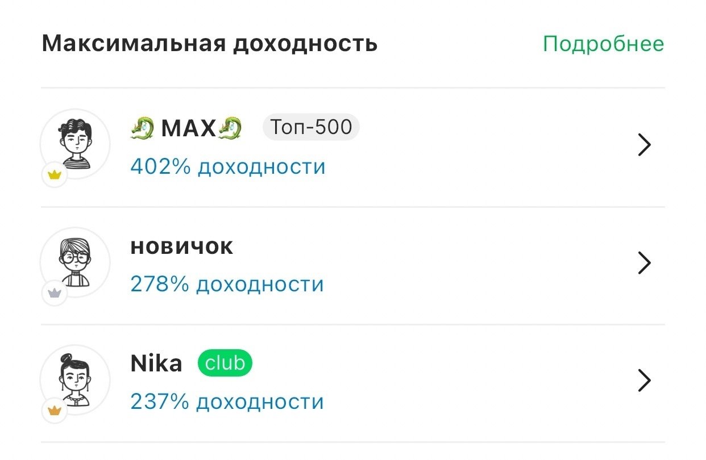Open the Подробнее link
This screenshot has height=460, width=706.
603,44
